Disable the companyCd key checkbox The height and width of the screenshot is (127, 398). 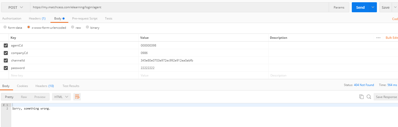[6, 53]
